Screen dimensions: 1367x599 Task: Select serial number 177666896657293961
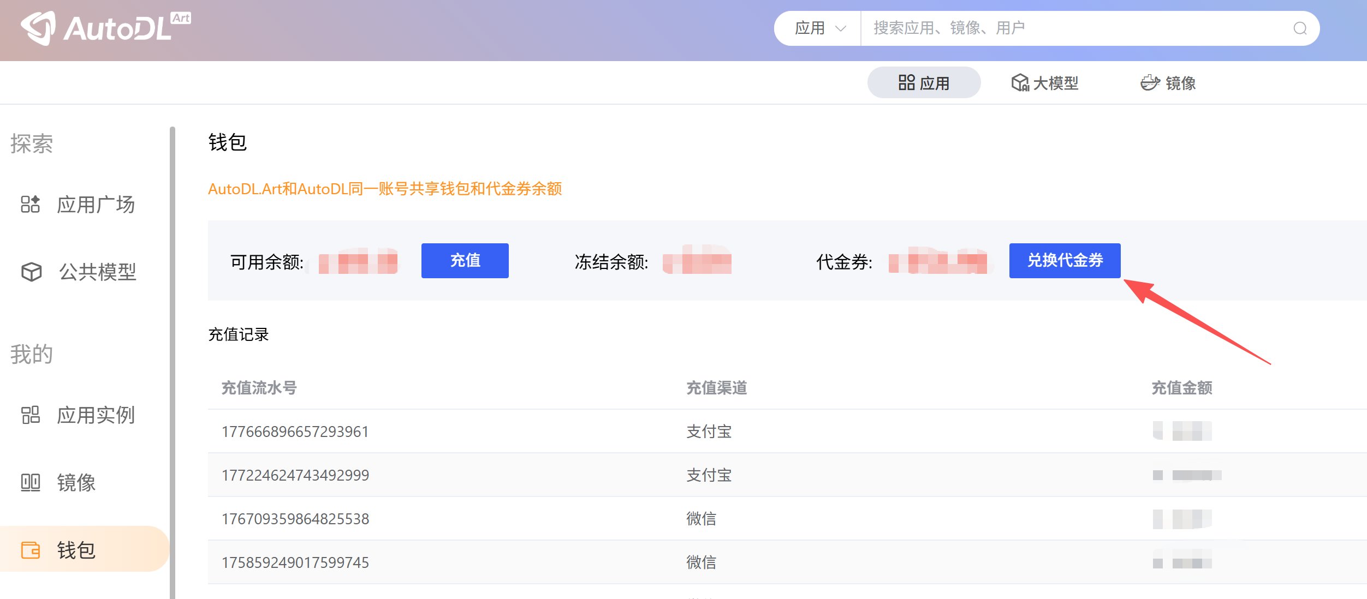pos(295,432)
